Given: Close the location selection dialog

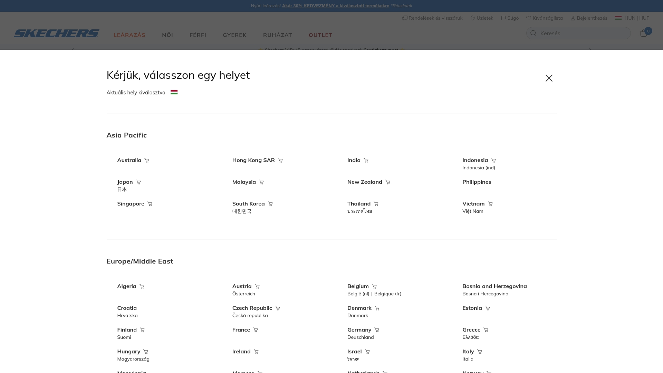Looking at the screenshot, I should (549, 78).
